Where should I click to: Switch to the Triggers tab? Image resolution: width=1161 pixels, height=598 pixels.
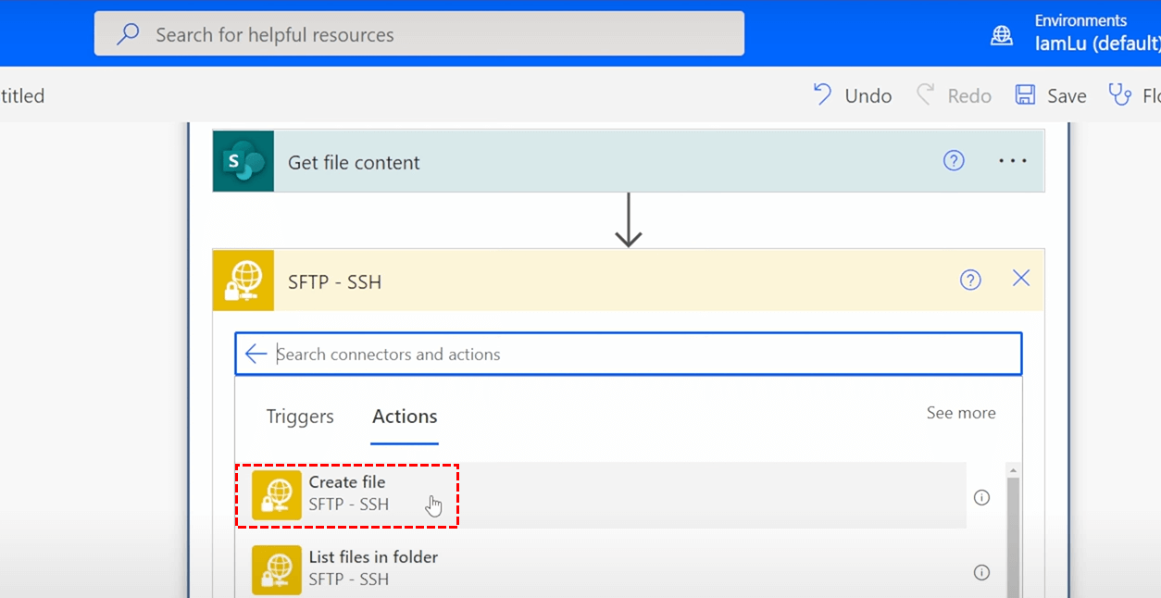[300, 417]
